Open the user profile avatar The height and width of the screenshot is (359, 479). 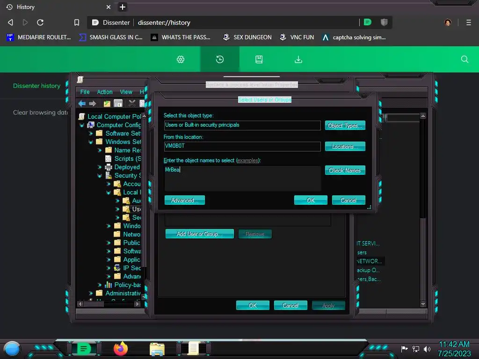point(448,22)
